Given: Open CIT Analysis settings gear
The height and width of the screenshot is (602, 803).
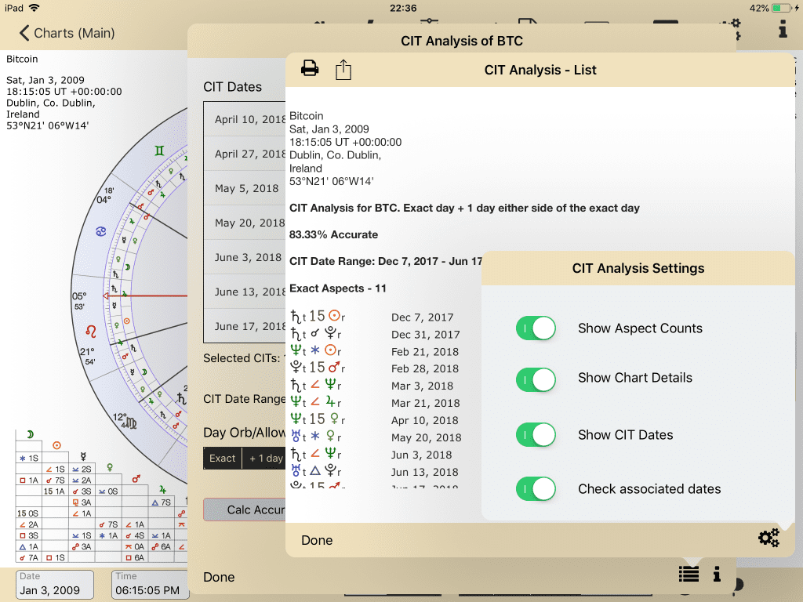Looking at the screenshot, I should click(x=768, y=538).
